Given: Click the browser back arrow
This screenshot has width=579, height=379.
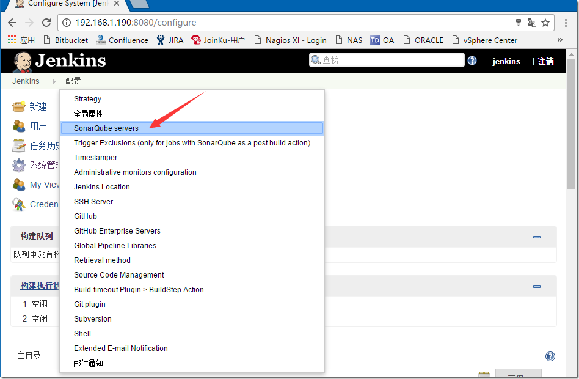Looking at the screenshot, I should coord(12,23).
